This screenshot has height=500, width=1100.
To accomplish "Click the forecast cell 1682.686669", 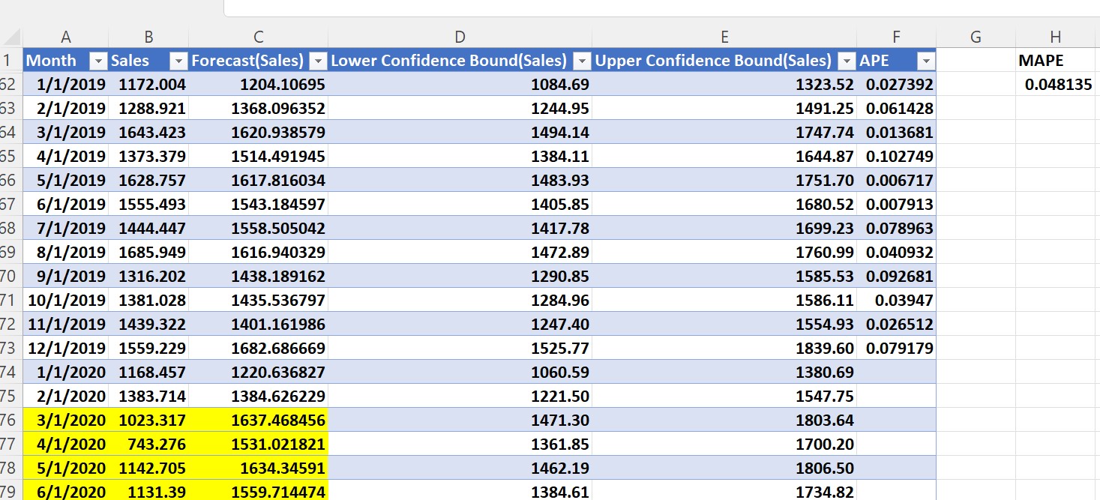I will click(x=258, y=349).
